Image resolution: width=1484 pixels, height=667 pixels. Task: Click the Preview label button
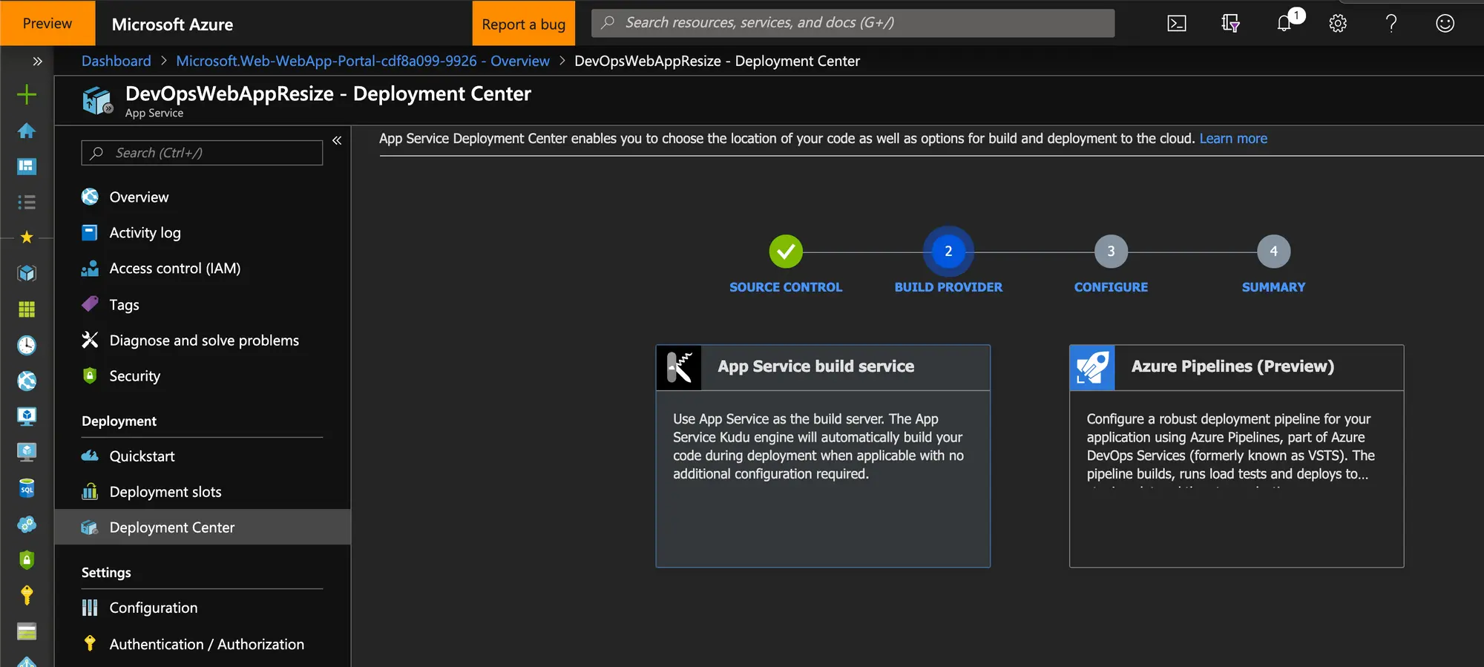tap(47, 23)
